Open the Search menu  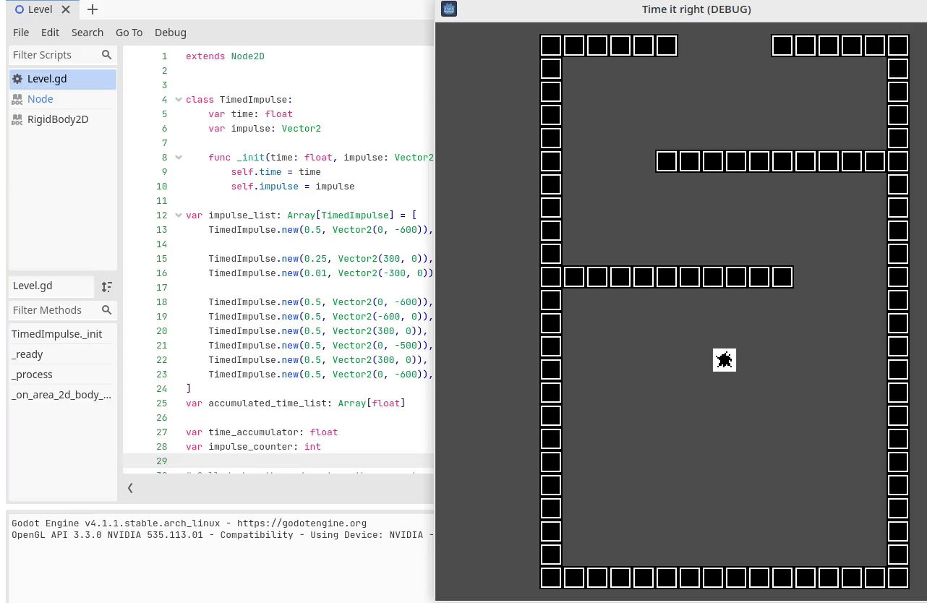pyautogui.click(x=87, y=33)
